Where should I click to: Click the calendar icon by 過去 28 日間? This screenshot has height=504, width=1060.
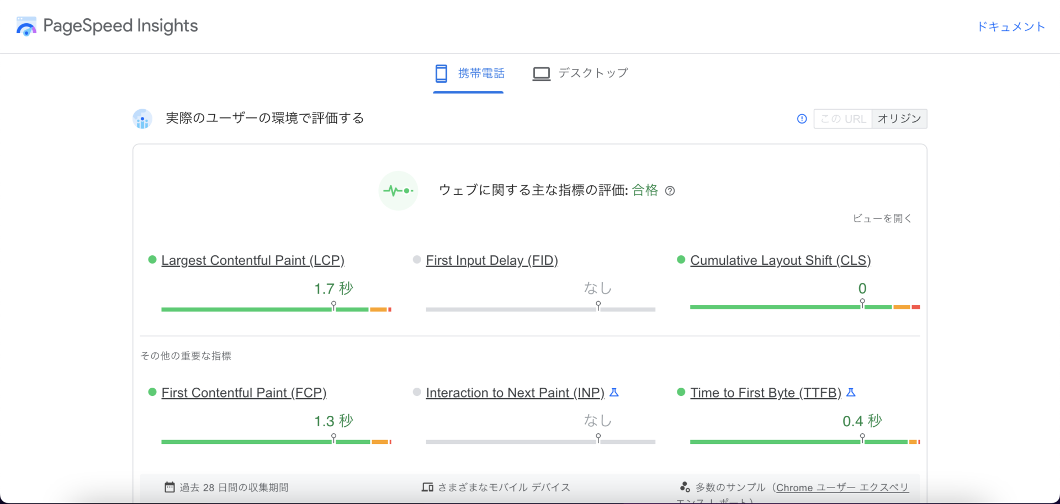tap(169, 487)
